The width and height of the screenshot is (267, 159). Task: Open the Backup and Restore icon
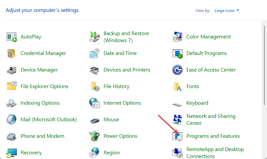95,37
